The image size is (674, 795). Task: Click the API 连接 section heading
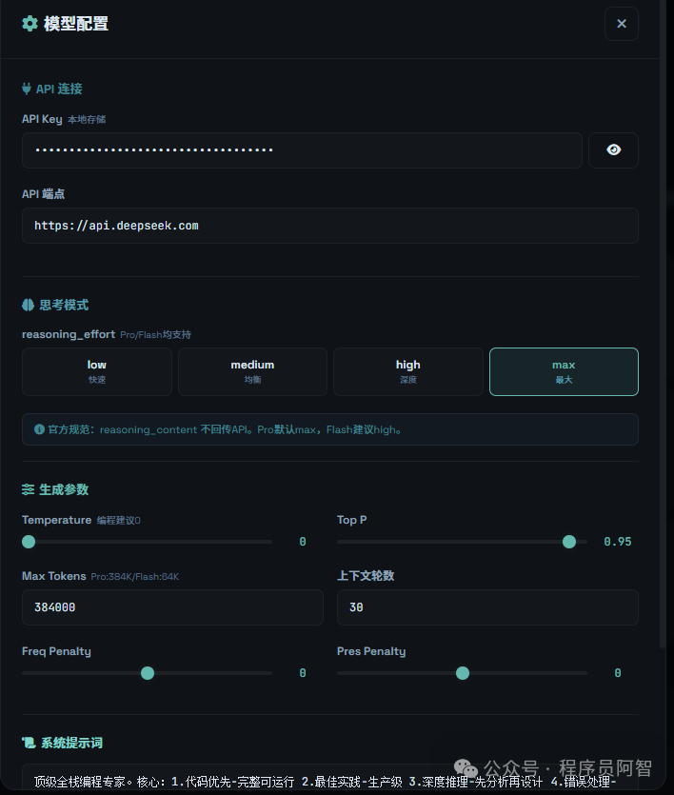[59, 89]
